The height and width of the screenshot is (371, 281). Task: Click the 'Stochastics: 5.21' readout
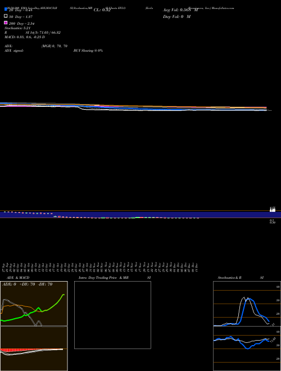coord(17,28)
